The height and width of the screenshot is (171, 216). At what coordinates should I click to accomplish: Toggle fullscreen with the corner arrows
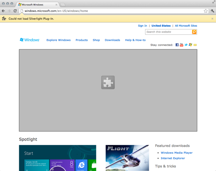214,2
